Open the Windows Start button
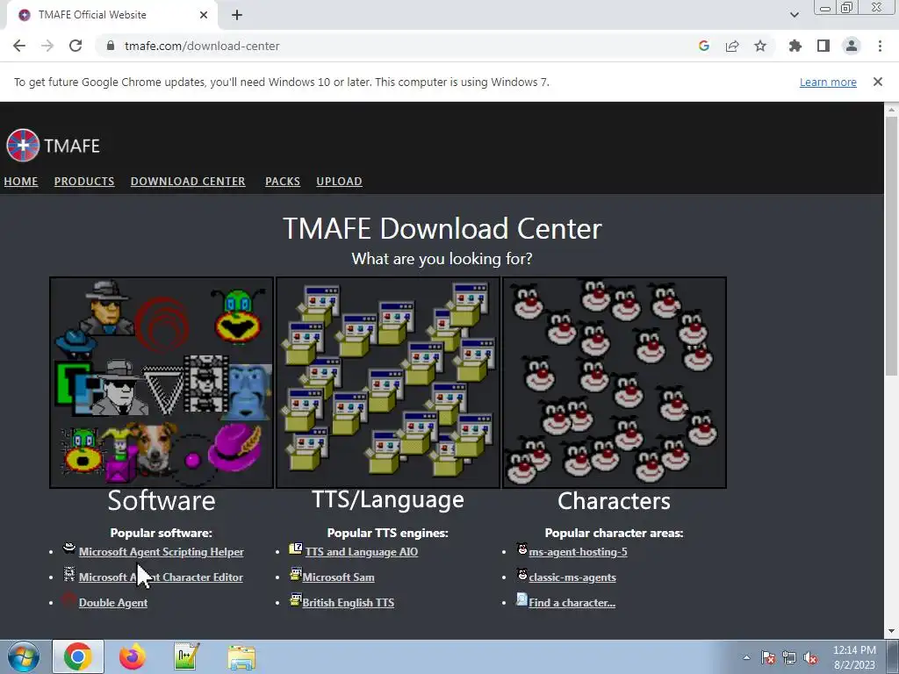This screenshot has height=674, width=899. point(24,656)
